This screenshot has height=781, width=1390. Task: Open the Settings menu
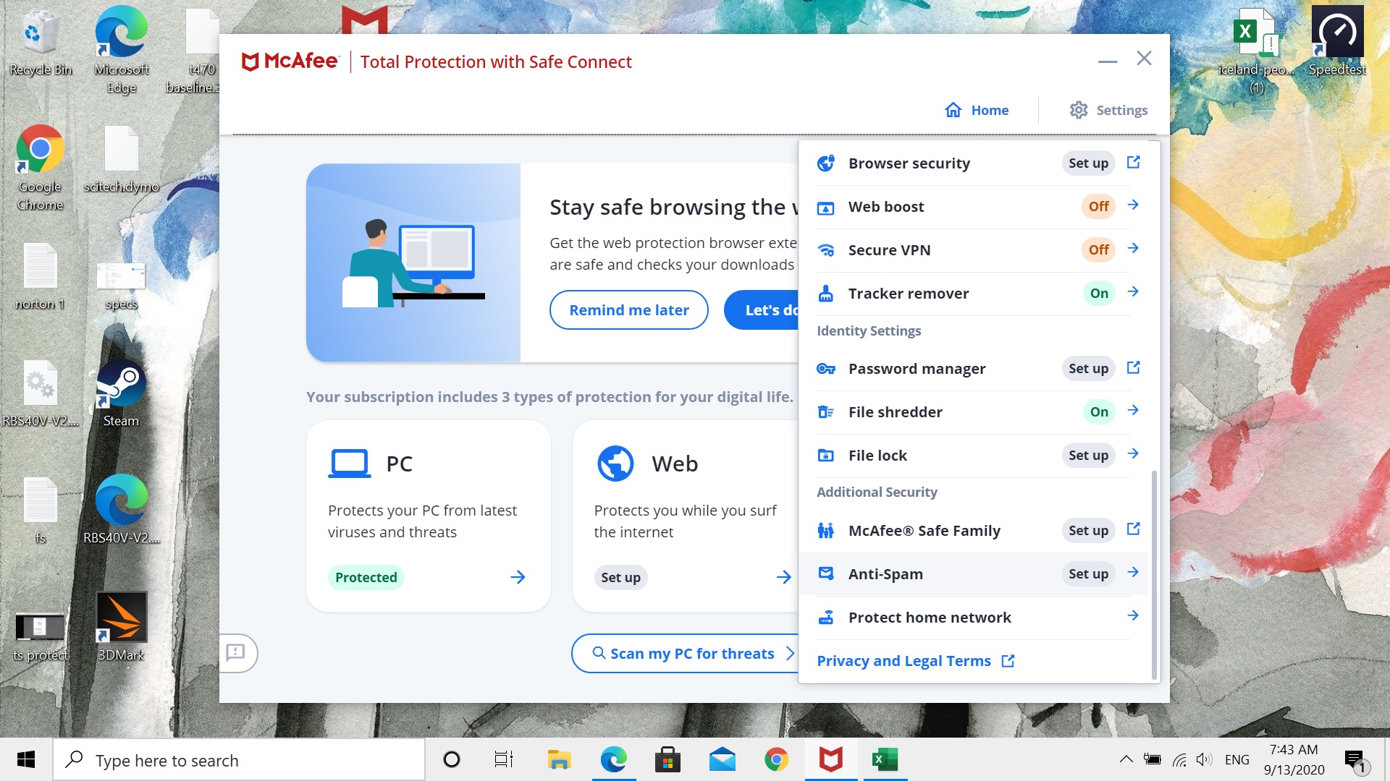pos(1108,111)
